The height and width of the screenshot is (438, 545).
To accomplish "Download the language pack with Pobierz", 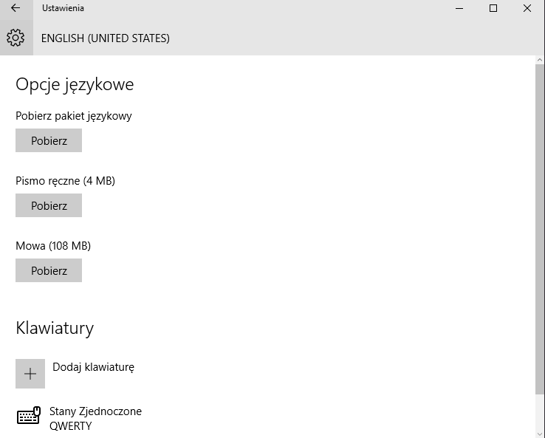I will 49,140.
